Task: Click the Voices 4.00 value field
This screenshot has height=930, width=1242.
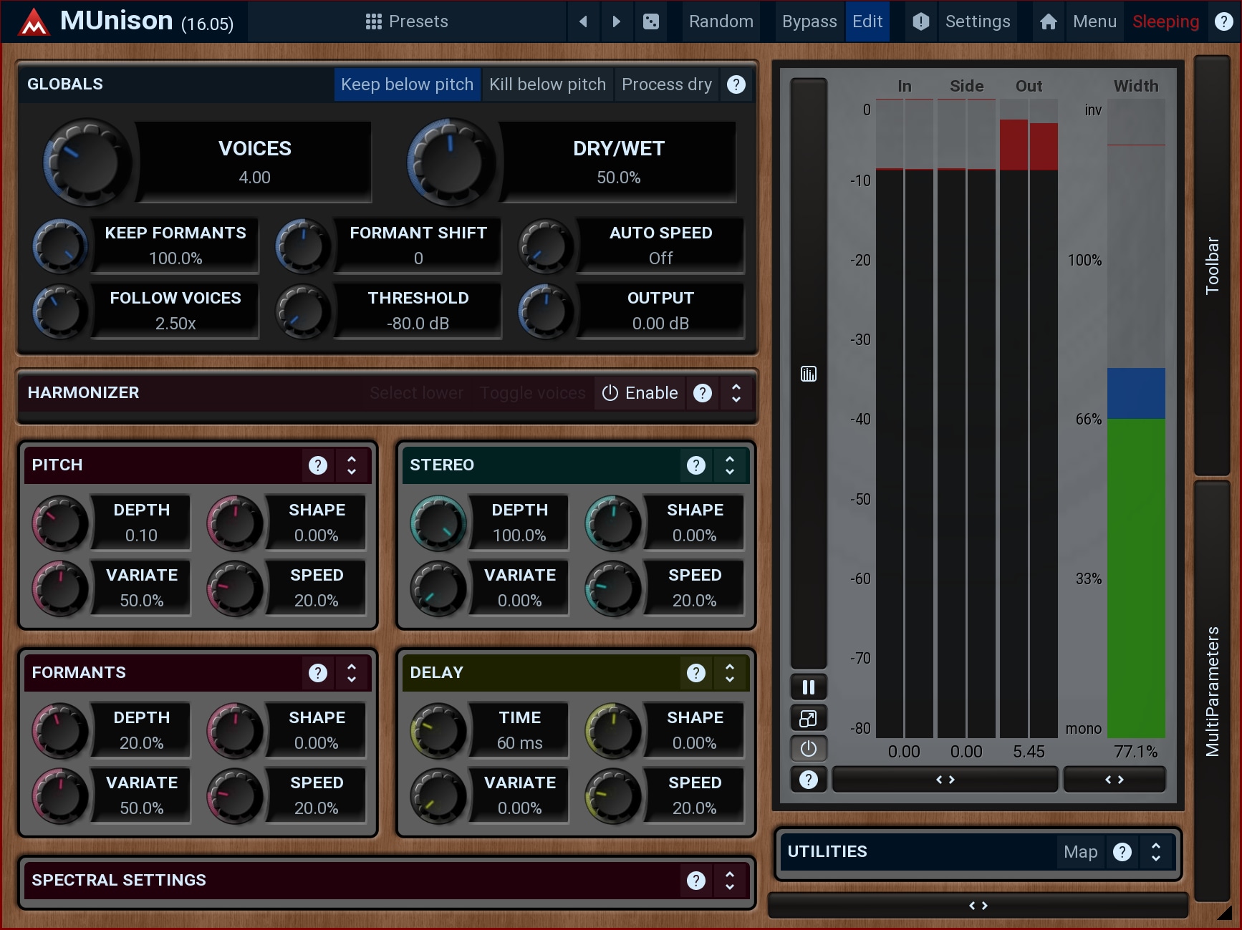Action: point(255,178)
